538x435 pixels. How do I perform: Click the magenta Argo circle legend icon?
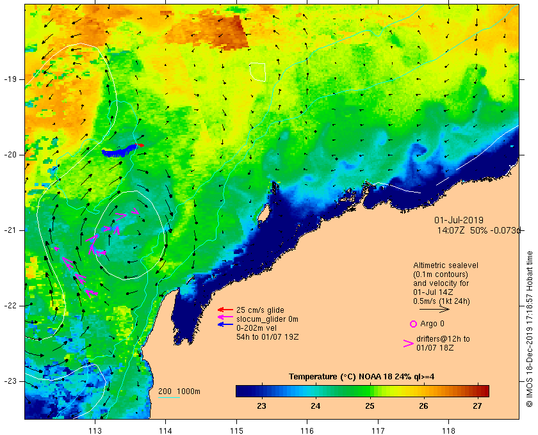coord(413,324)
